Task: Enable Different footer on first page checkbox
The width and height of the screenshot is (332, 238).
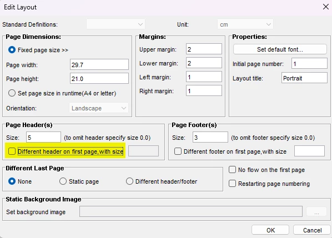Action: (x=178, y=151)
